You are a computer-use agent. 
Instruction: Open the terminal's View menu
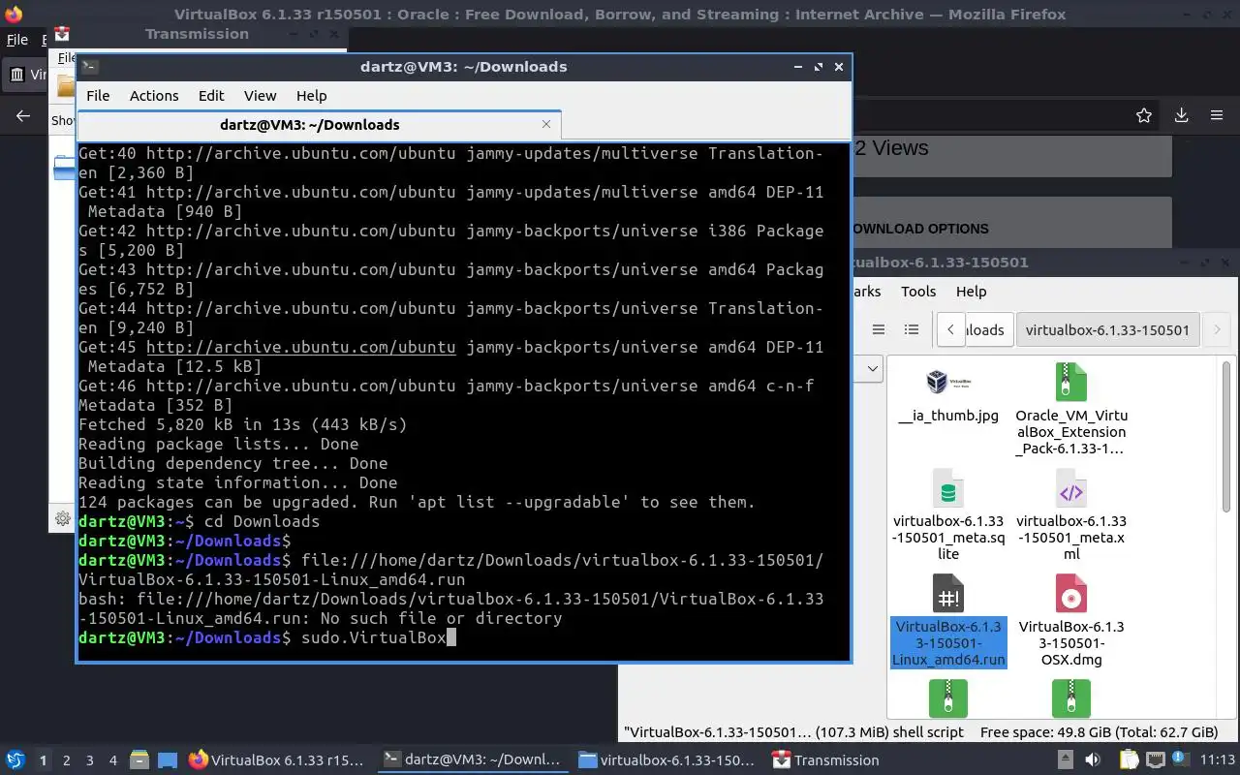pos(260,96)
